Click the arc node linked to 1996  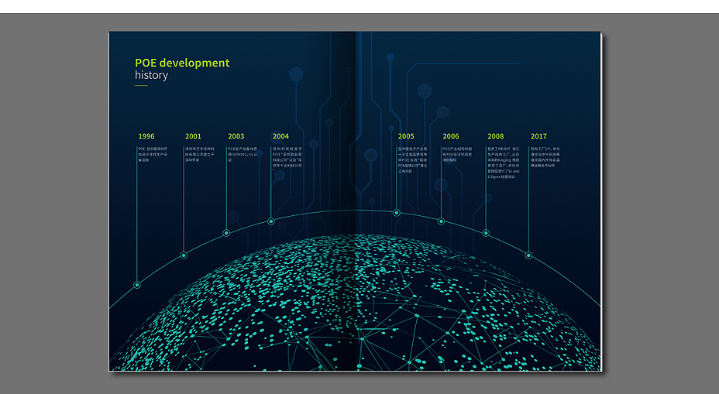(136, 285)
